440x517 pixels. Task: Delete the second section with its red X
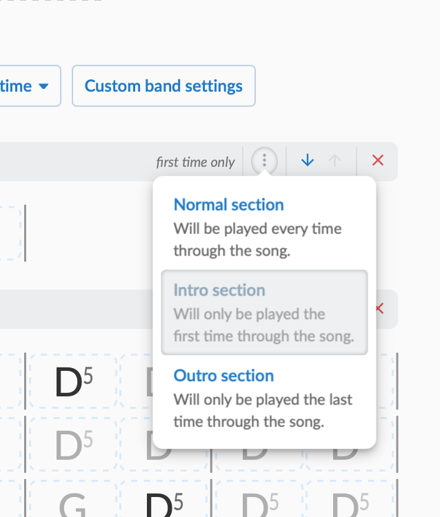[379, 309]
